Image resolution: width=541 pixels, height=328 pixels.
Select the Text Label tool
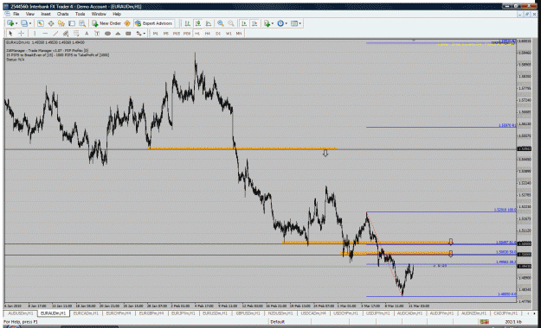point(97,34)
